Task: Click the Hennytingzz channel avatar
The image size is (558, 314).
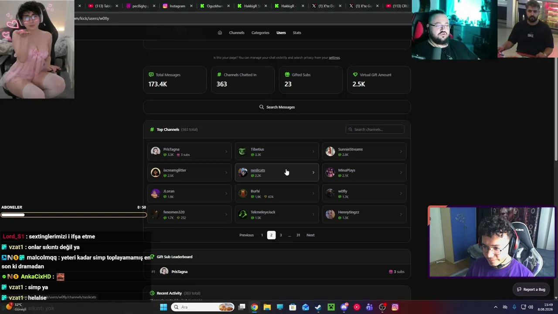Action: (x=330, y=214)
